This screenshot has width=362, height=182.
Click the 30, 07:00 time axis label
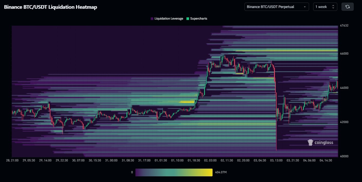(78, 160)
